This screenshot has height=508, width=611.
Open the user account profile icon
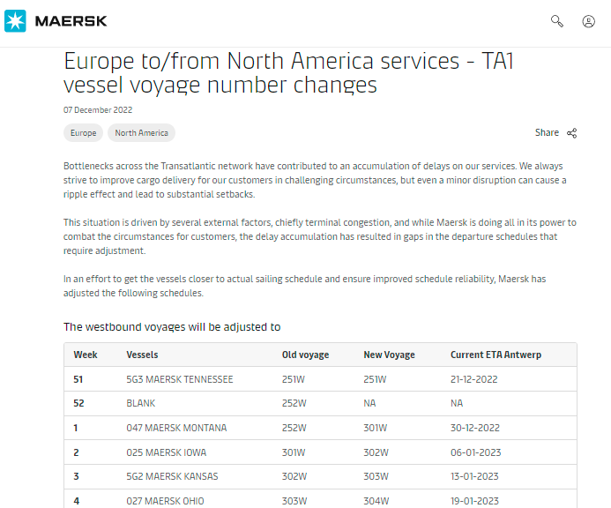pos(588,21)
